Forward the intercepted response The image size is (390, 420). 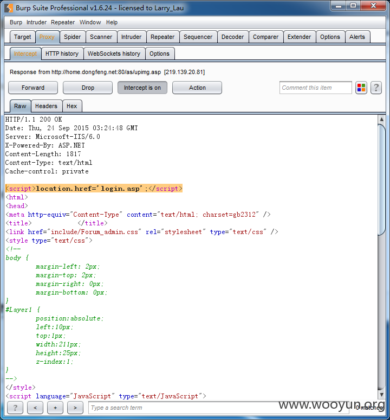[33, 88]
